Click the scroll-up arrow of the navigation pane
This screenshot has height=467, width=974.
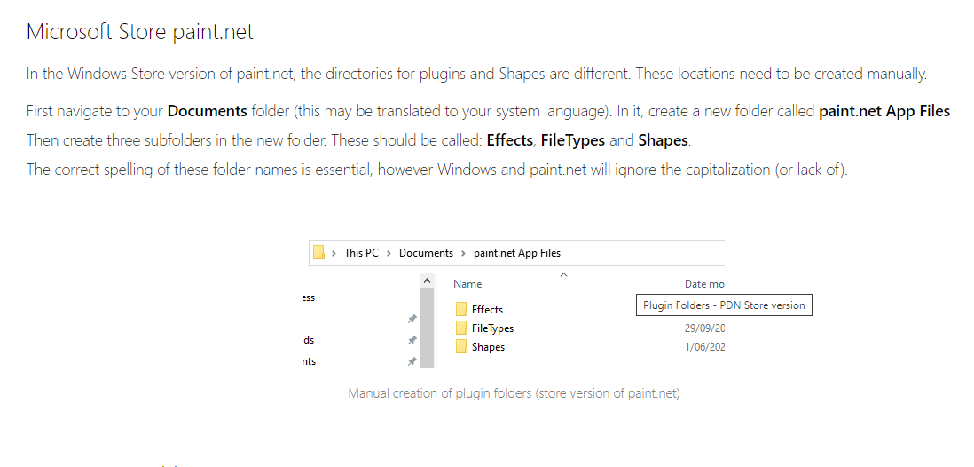[427, 281]
